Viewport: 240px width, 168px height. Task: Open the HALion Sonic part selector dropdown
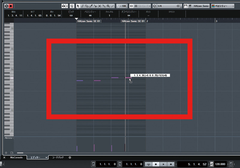click(x=201, y=6)
